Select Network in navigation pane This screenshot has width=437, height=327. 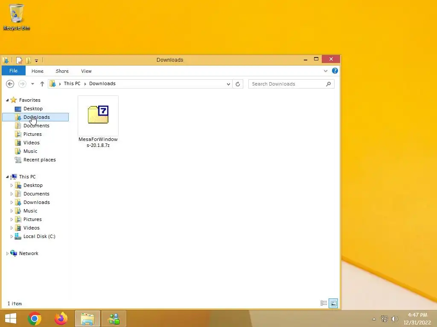29,253
